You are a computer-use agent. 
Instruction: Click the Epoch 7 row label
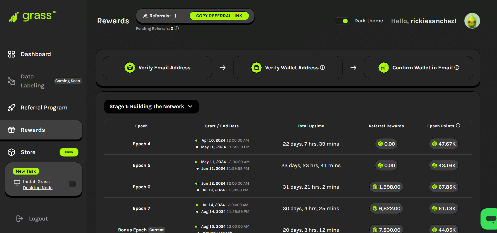(x=141, y=208)
